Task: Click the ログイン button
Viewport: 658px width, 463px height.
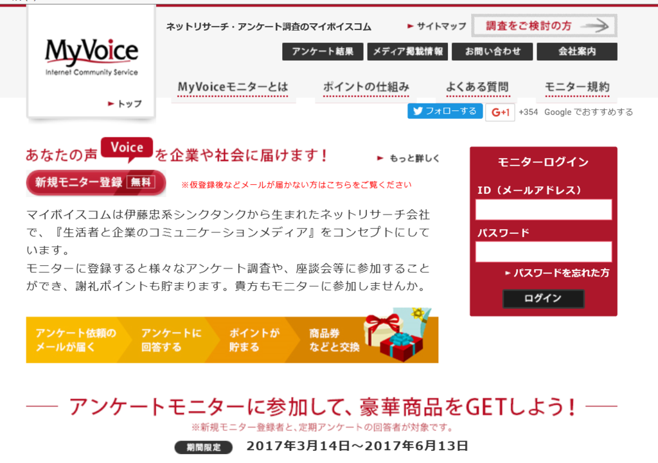Action: coord(544,298)
